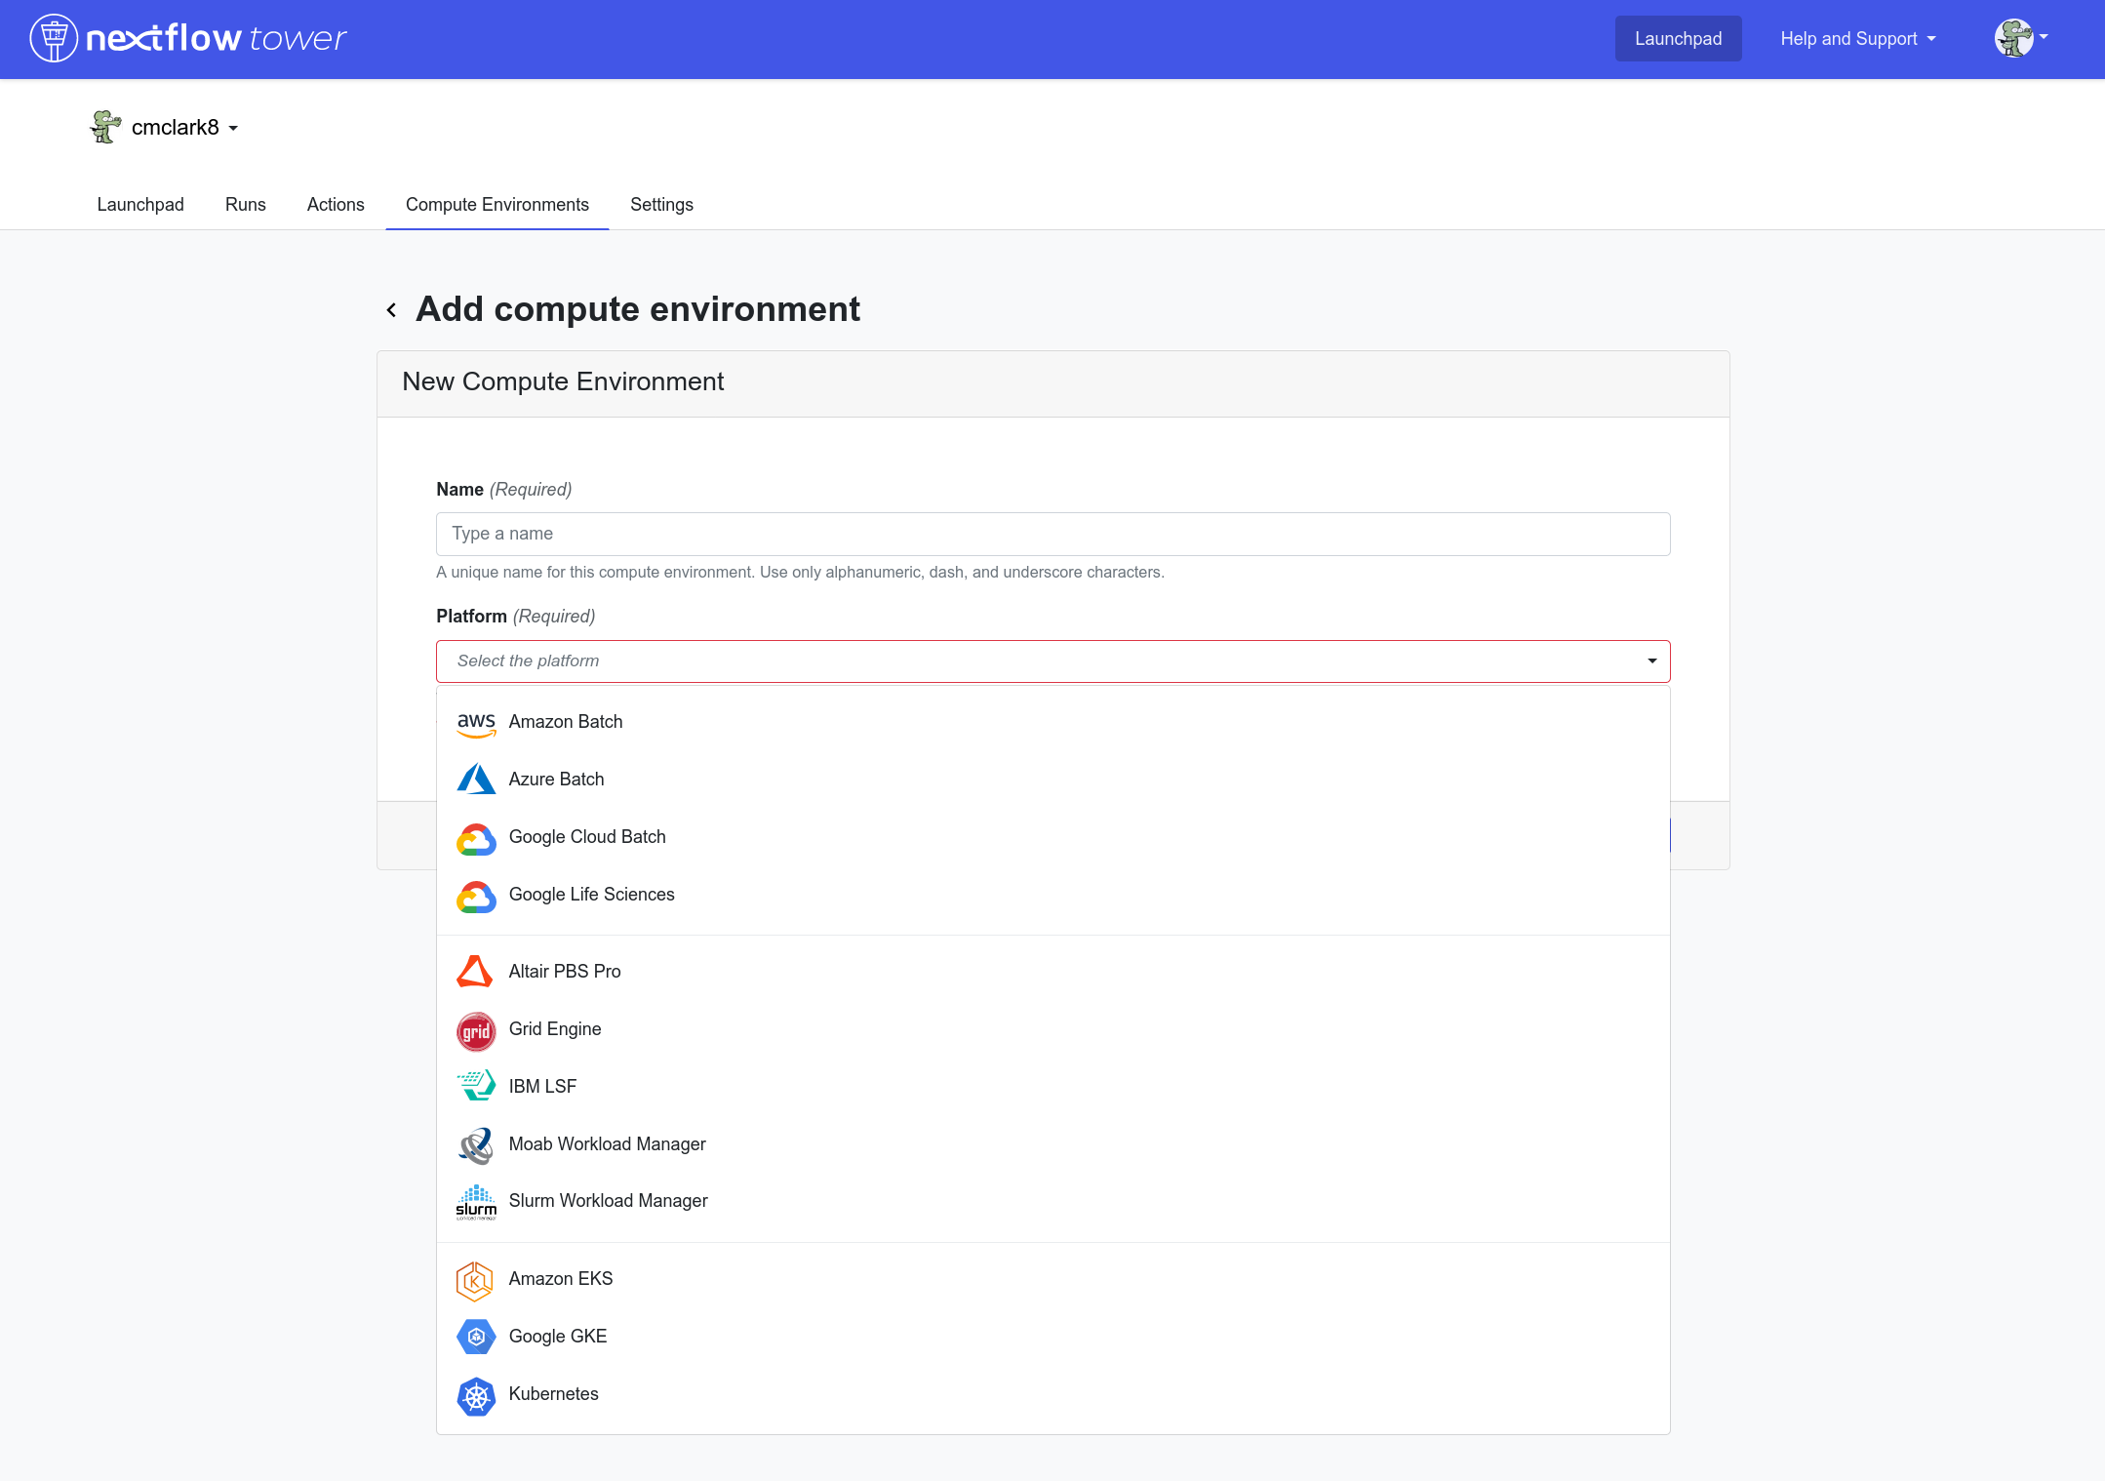Click the Launchpad button in navbar
The width and height of the screenshot is (2105, 1481).
tap(1678, 38)
